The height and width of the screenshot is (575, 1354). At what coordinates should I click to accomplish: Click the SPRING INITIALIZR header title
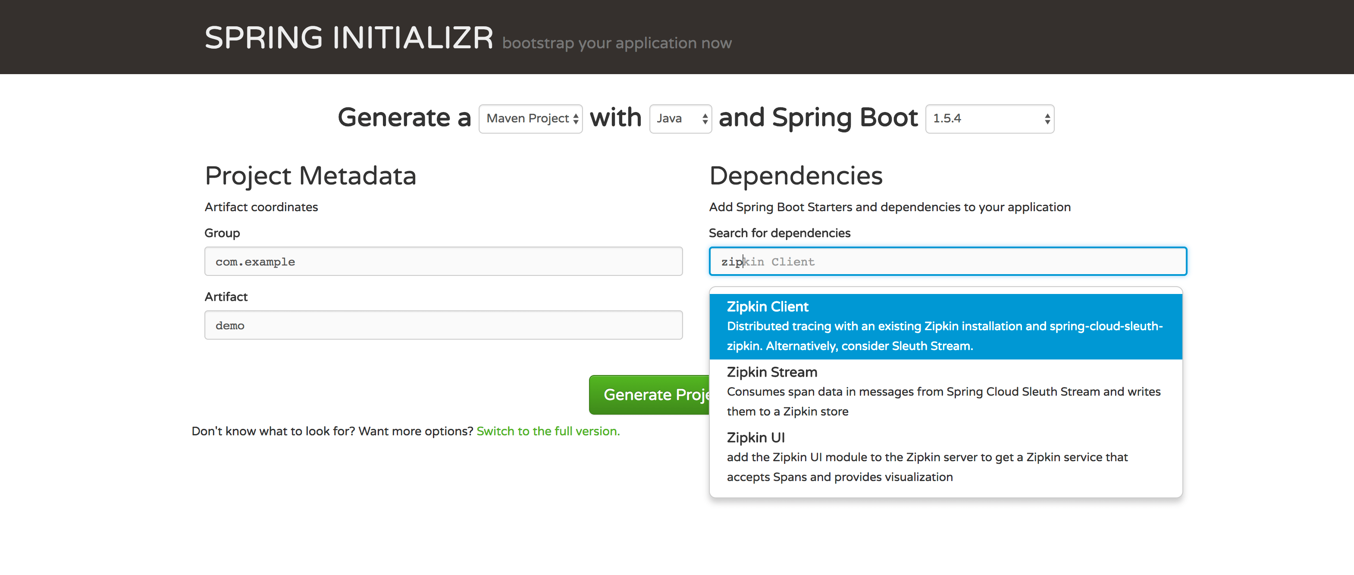349,38
